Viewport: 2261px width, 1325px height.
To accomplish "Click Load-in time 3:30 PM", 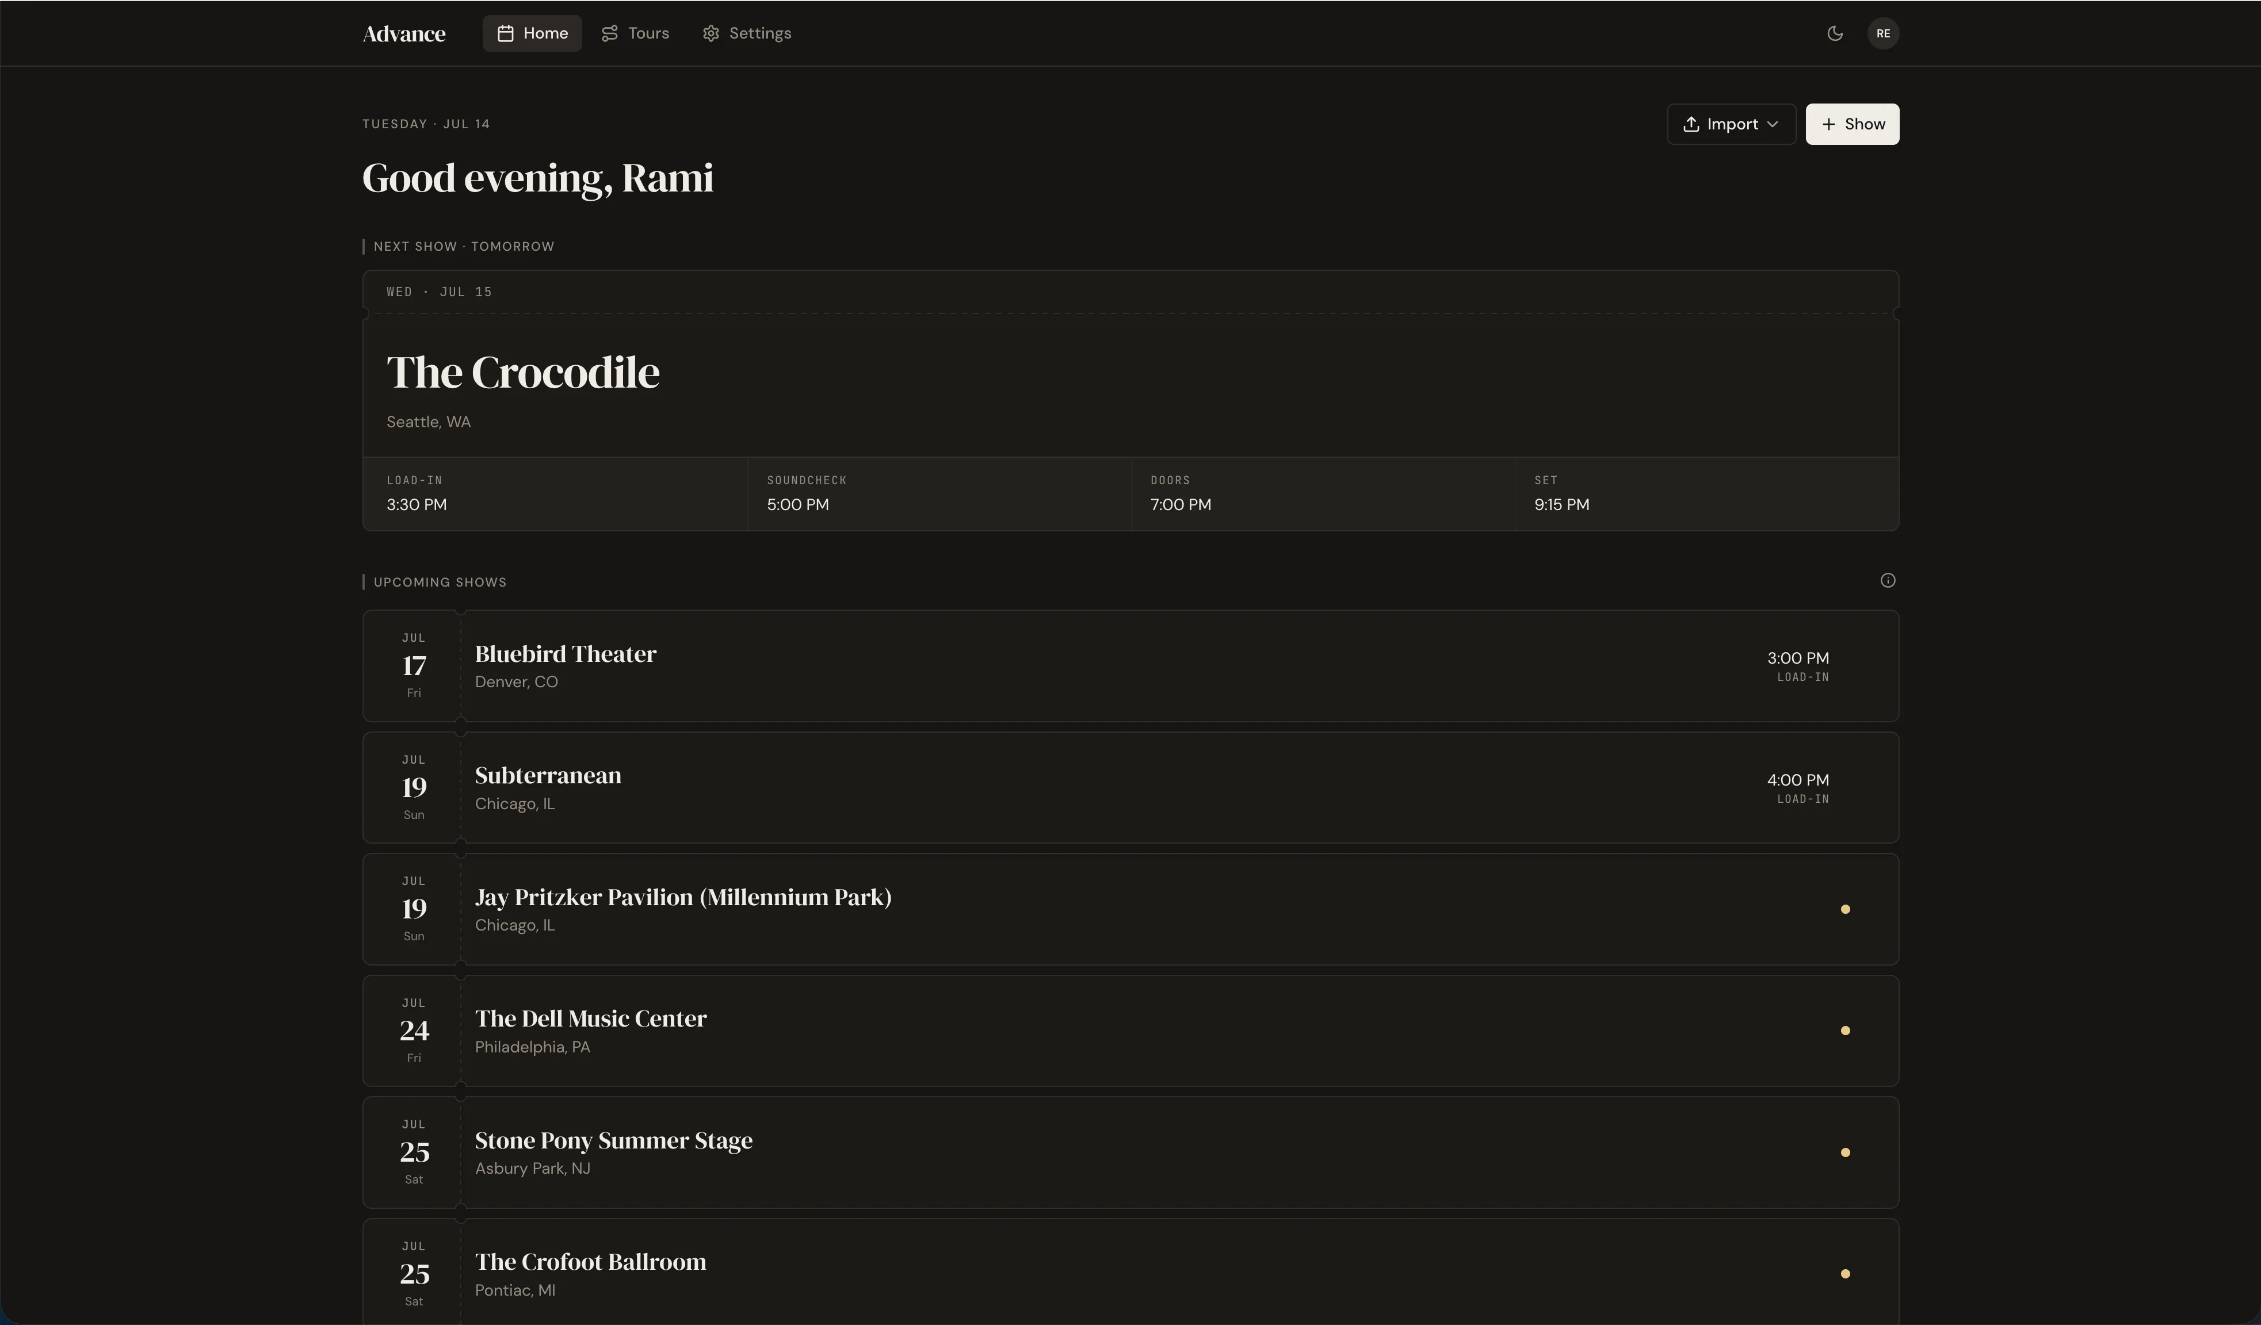I will pos(417,504).
